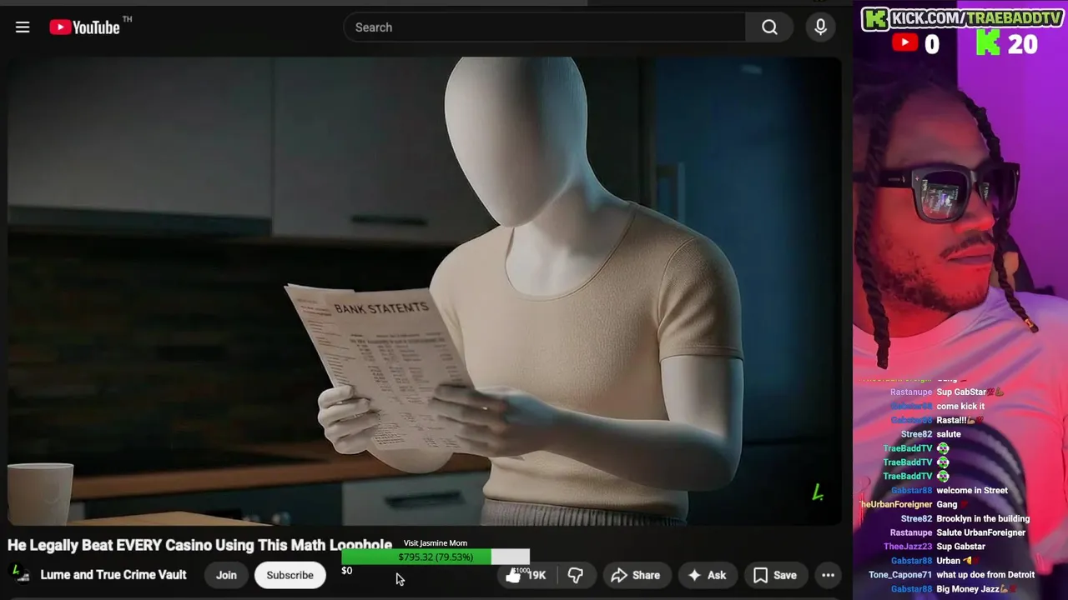The height and width of the screenshot is (600, 1068).
Task: Click "welcome in Street" chat message
Action: coord(972,491)
